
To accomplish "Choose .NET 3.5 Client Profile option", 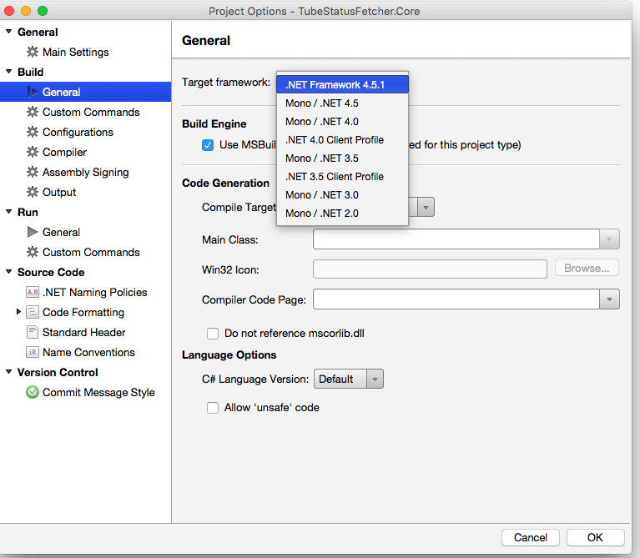I will tap(334, 177).
